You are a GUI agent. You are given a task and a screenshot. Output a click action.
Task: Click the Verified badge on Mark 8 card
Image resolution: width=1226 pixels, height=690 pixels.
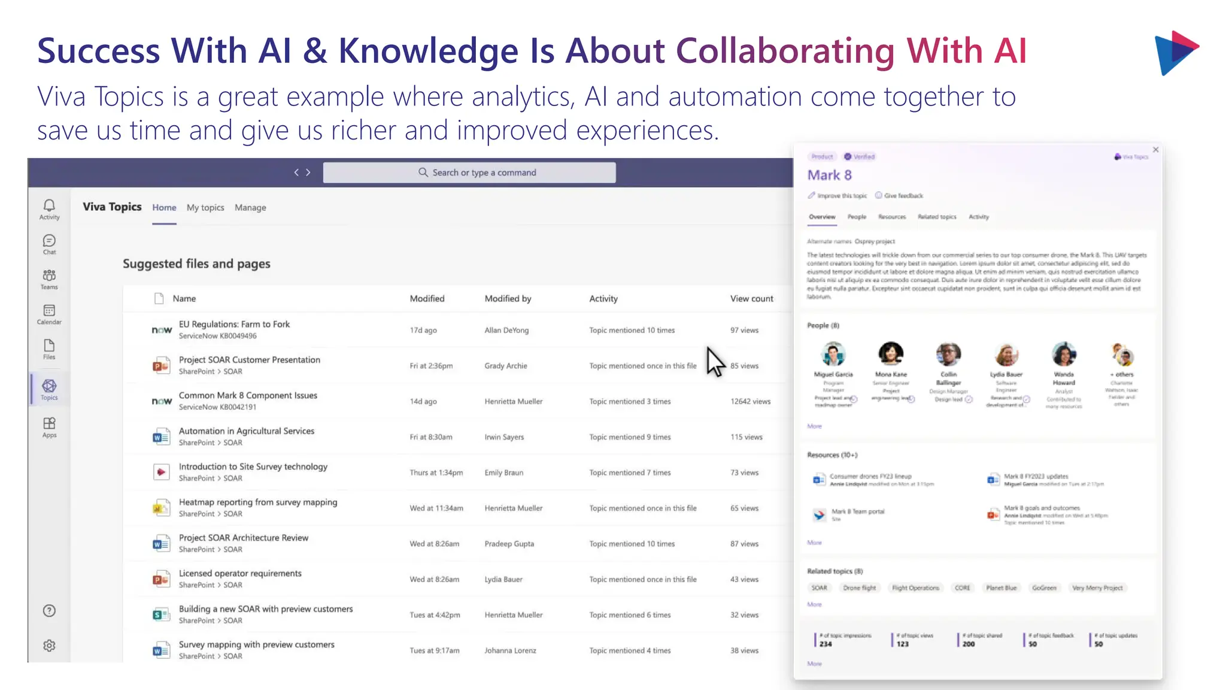pyautogui.click(x=860, y=156)
